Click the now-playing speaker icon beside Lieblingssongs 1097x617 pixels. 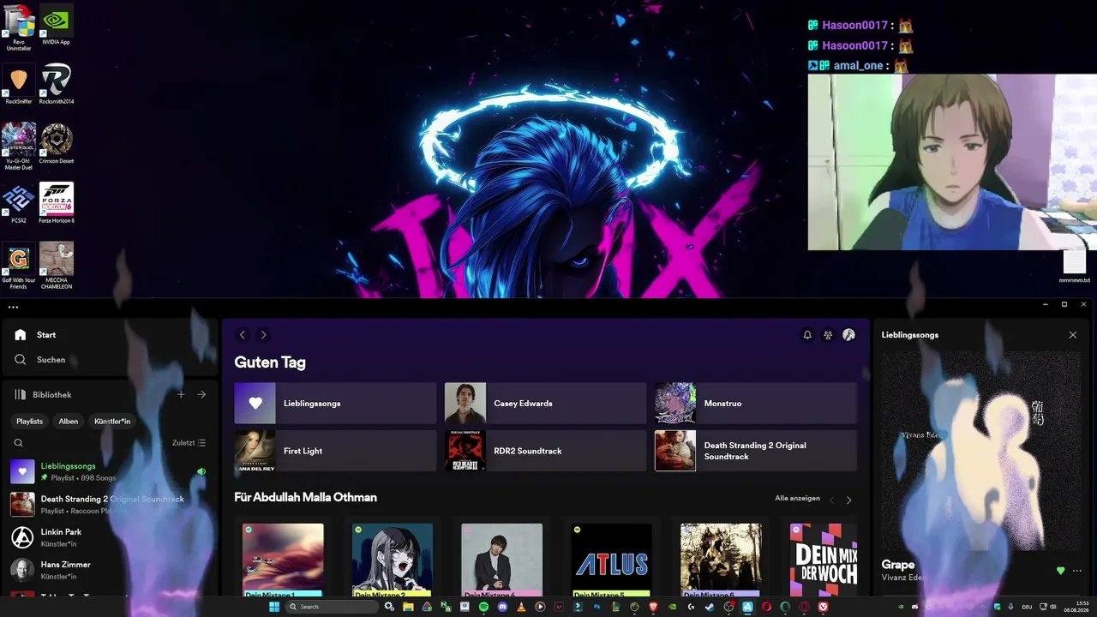[201, 471]
